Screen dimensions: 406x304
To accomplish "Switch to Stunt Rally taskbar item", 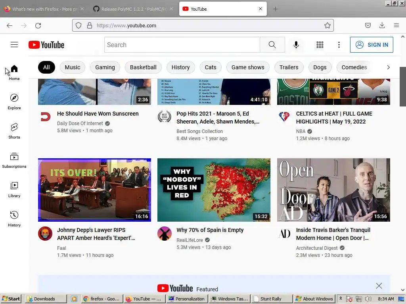I will [272, 299].
